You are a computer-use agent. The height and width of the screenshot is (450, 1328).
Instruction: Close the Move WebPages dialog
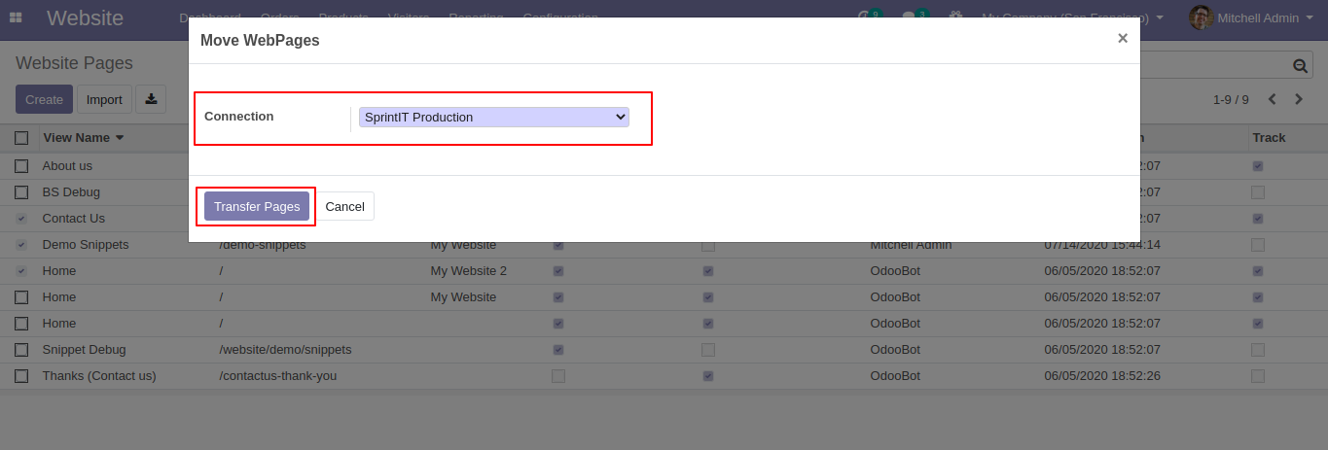(x=1123, y=38)
